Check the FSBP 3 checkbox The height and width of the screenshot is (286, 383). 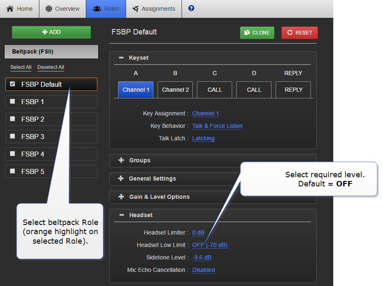point(12,136)
